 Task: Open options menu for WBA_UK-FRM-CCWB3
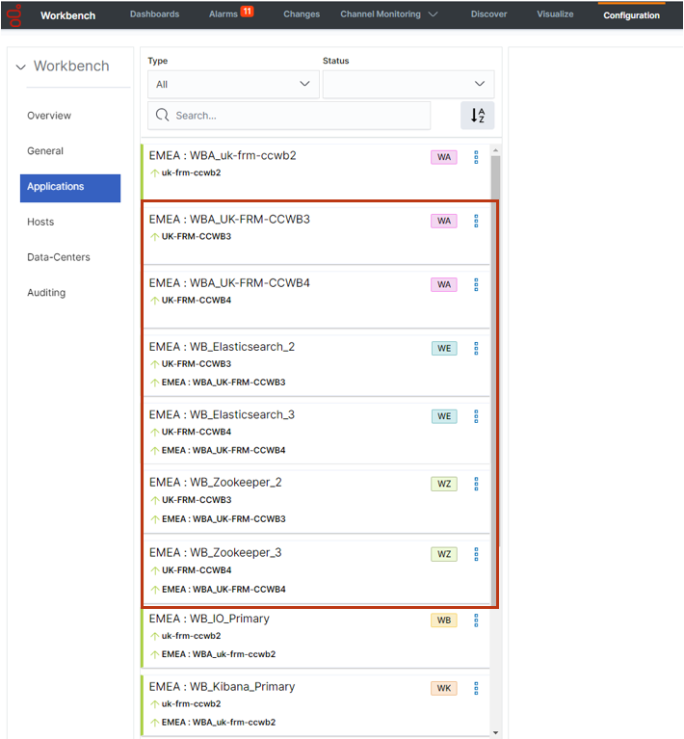[476, 221]
